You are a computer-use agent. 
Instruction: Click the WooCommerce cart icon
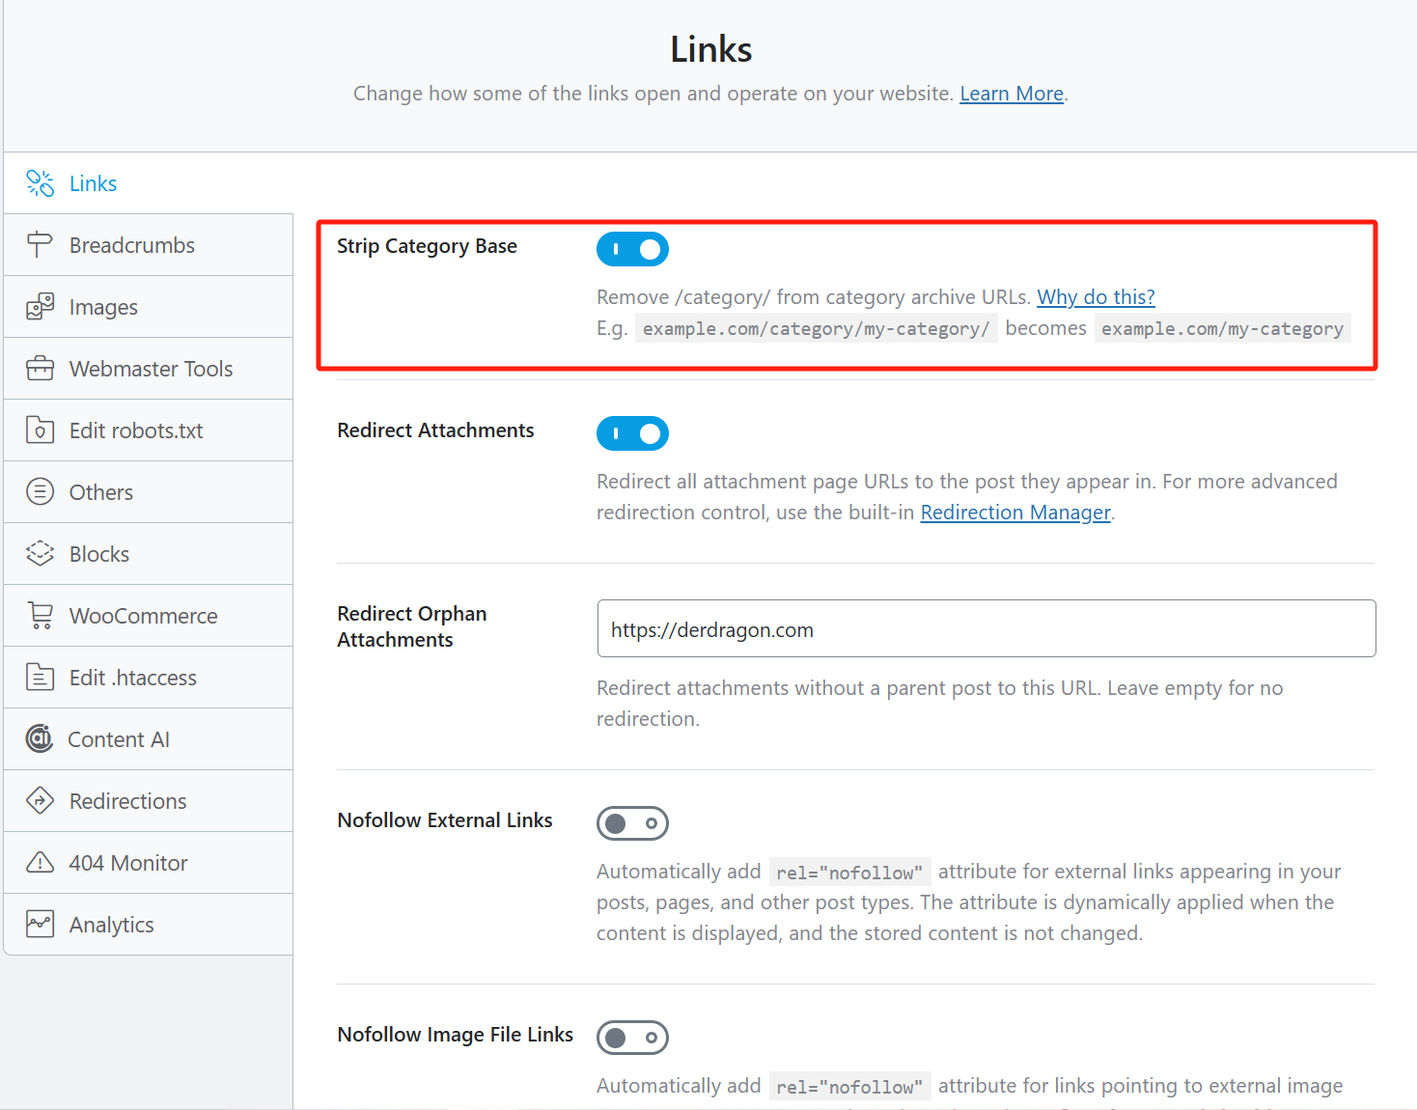(x=40, y=616)
